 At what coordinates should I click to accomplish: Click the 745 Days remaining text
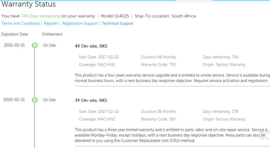[40, 16]
